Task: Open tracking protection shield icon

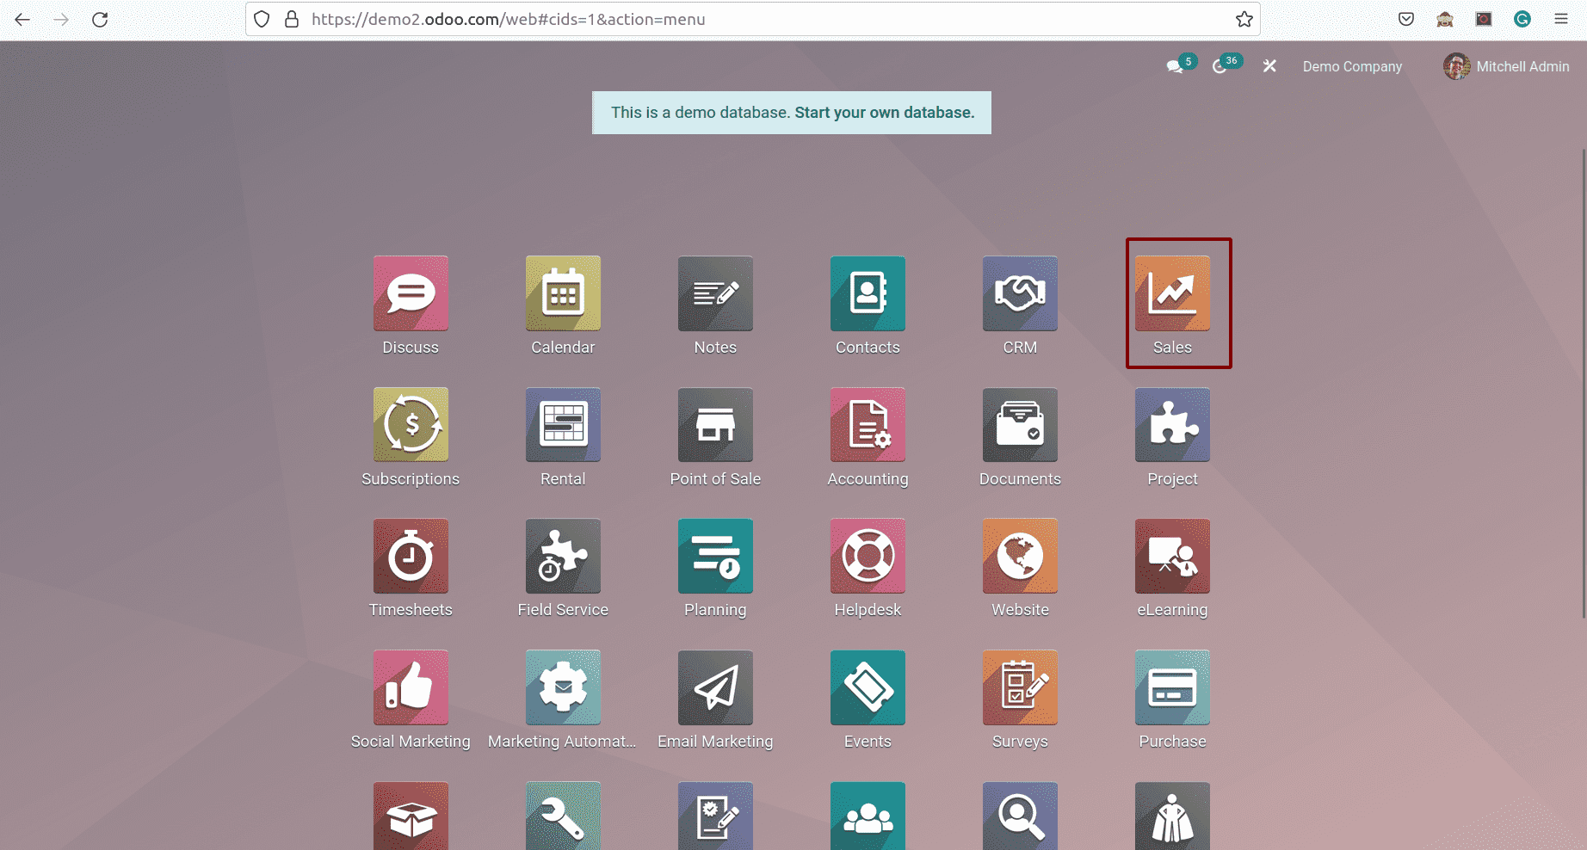Action: pyautogui.click(x=262, y=19)
